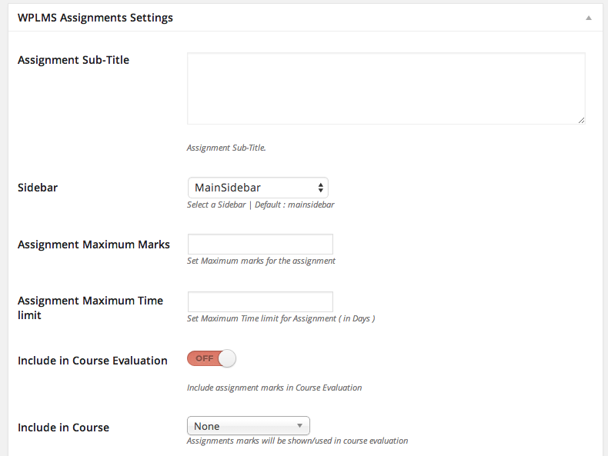
Task: Click the Assignment Sub-Title label
Action: coord(73,60)
